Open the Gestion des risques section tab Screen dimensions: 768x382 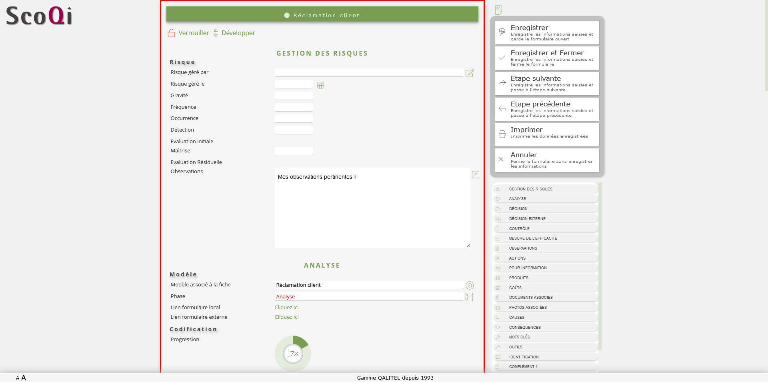(x=546, y=189)
